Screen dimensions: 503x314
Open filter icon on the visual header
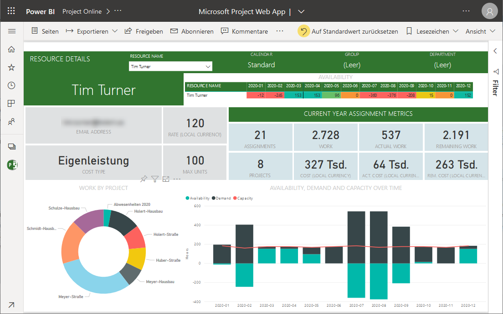click(x=155, y=179)
